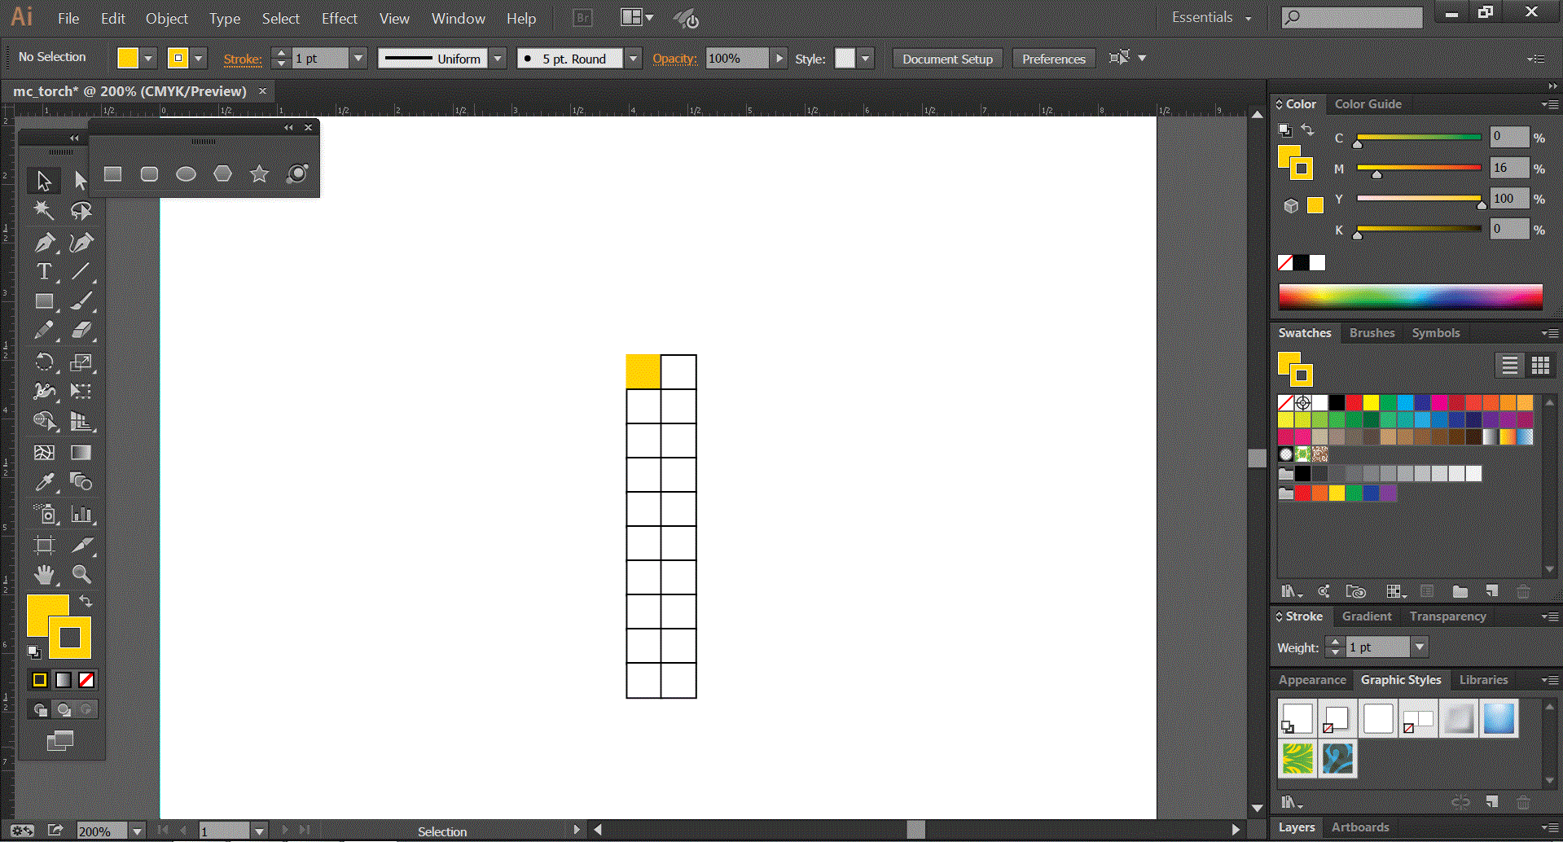
Task: Select the Eyedropper tool
Action: pyautogui.click(x=44, y=482)
